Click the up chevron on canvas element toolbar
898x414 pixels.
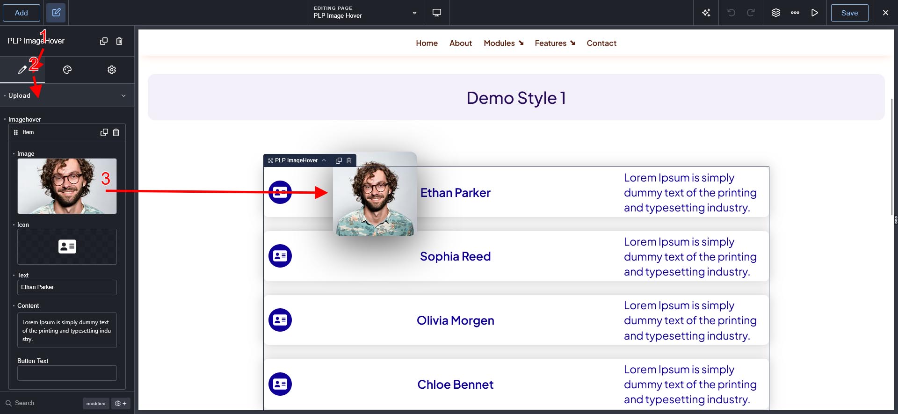coord(324,160)
